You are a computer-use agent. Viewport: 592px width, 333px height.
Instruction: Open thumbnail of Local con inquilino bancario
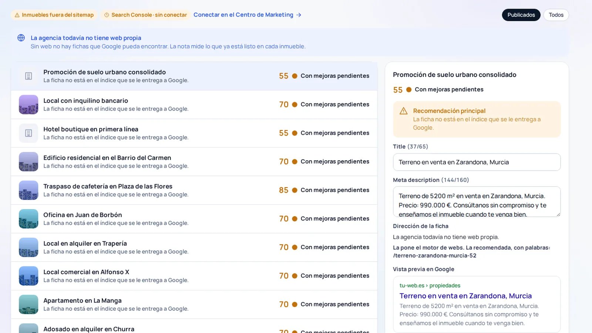[x=28, y=105]
